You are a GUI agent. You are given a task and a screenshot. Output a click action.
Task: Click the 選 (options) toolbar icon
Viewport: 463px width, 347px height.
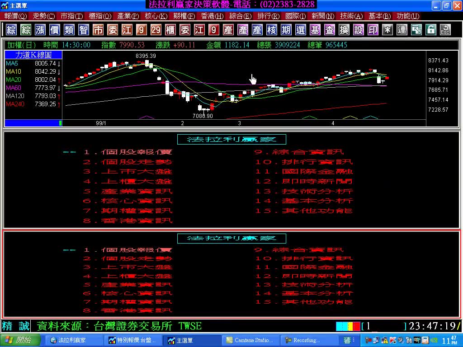[x=301, y=30]
